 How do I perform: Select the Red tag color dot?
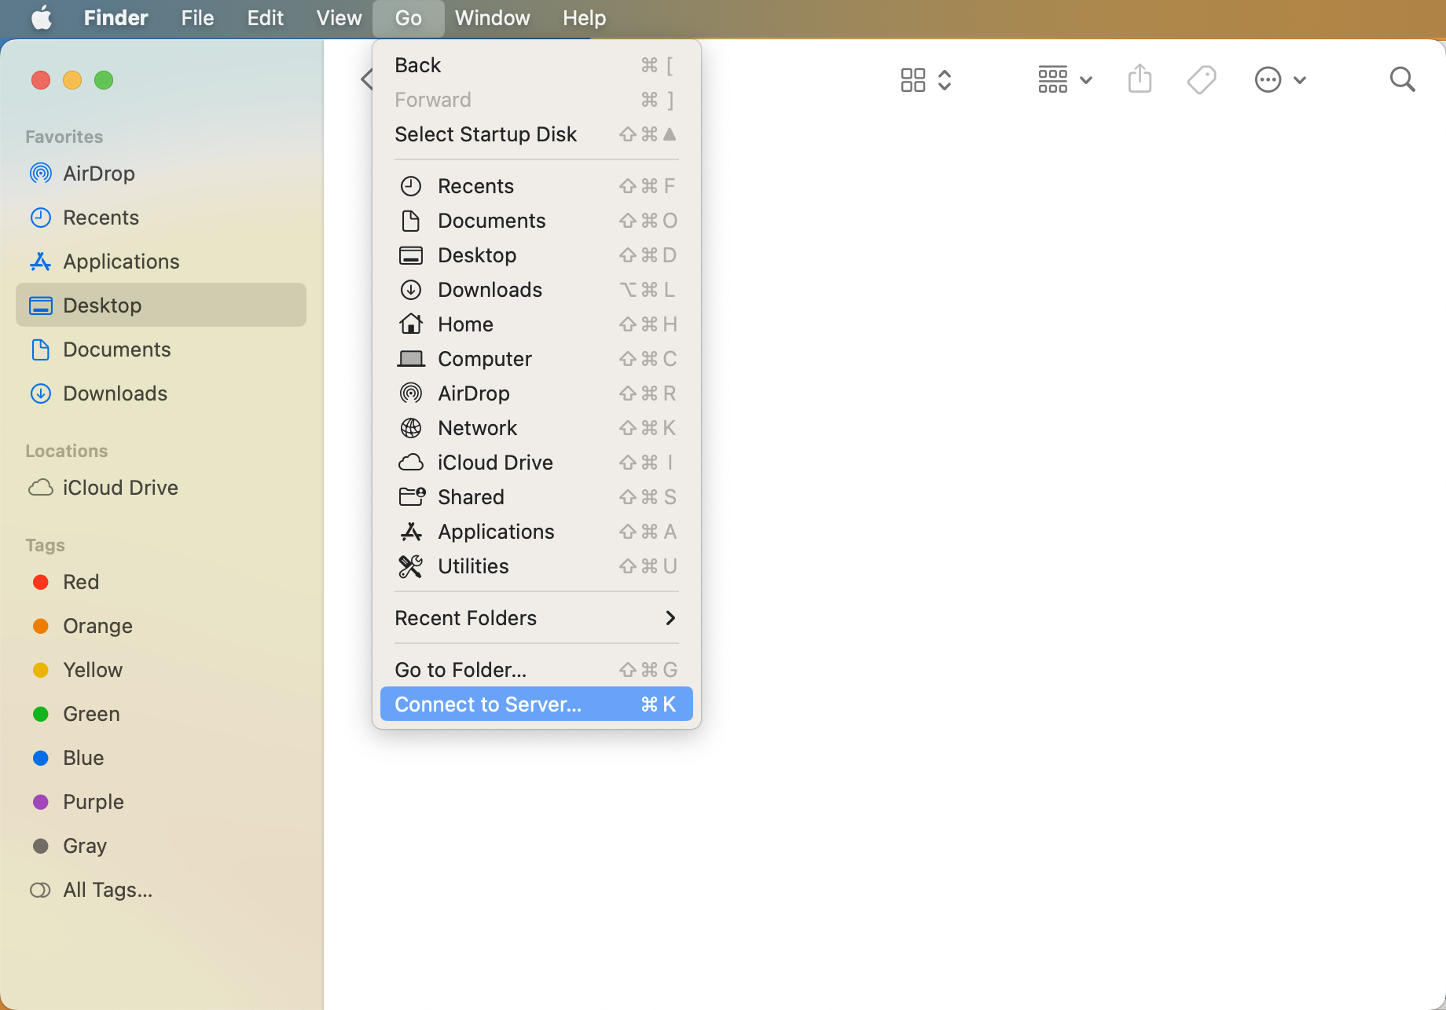[41, 582]
